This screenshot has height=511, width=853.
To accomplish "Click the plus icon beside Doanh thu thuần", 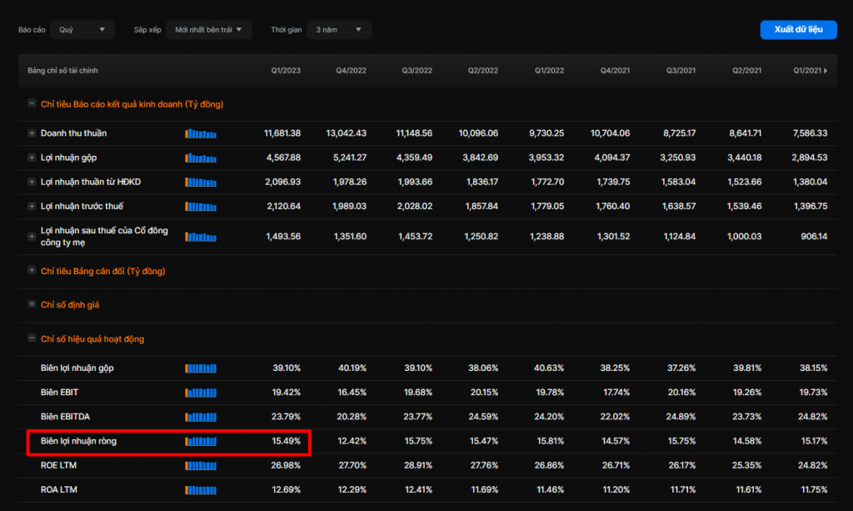I will coord(32,133).
